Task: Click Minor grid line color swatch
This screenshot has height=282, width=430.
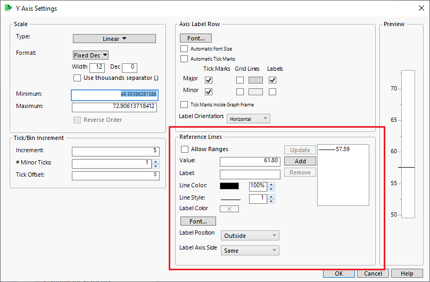Action: pos(255,92)
